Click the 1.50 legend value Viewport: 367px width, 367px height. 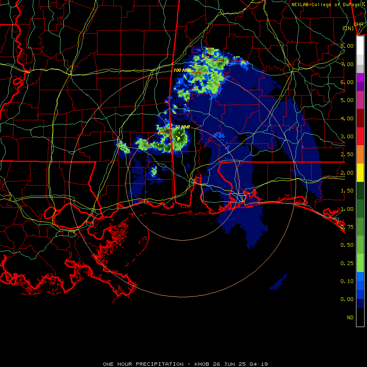tap(347, 191)
